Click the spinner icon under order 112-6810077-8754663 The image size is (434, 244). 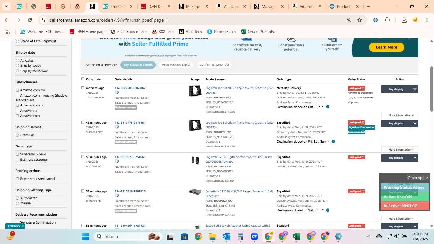[117, 161]
